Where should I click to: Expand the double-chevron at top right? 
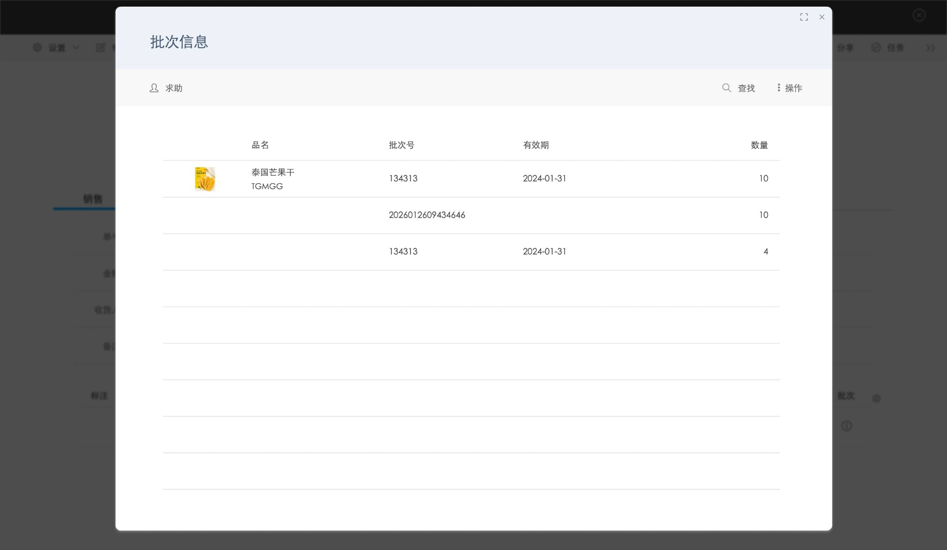click(x=930, y=48)
